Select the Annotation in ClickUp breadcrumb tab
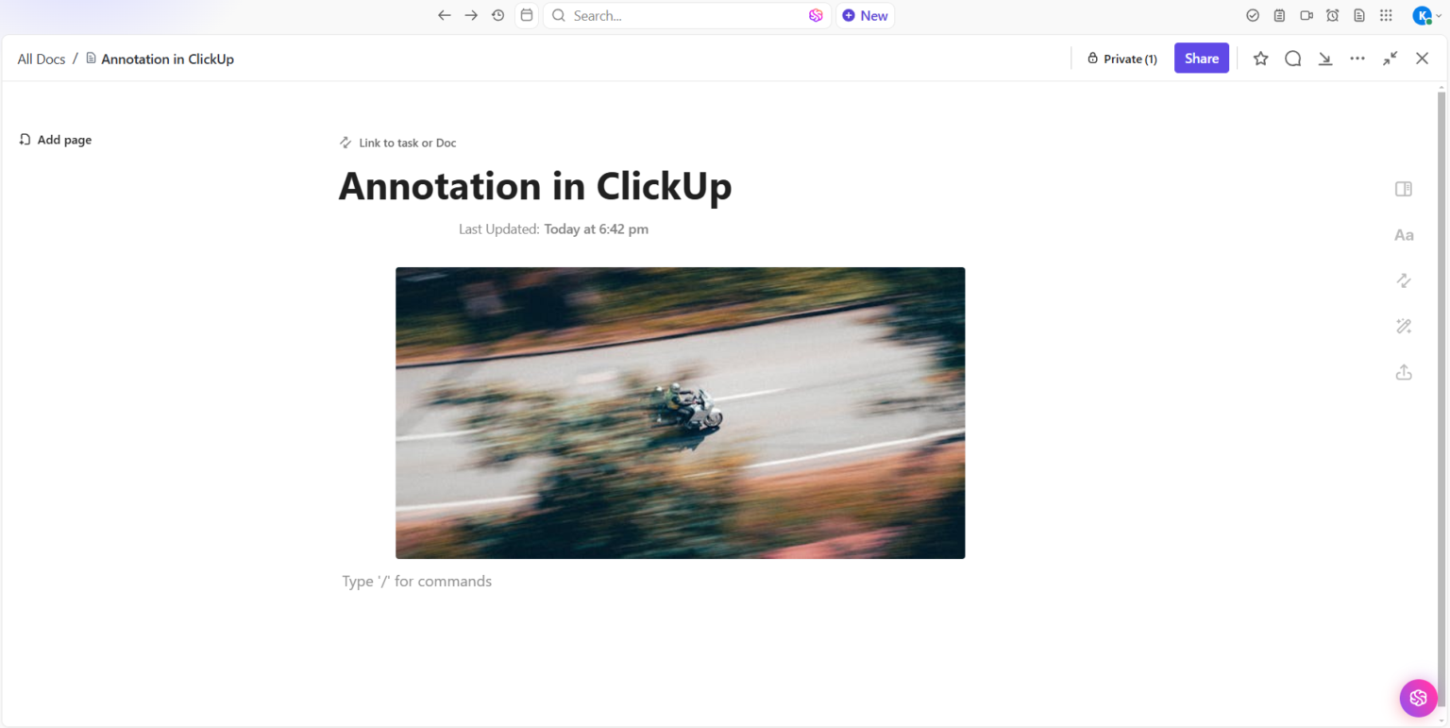Viewport: 1450px width, 728px height. (168, 58)
